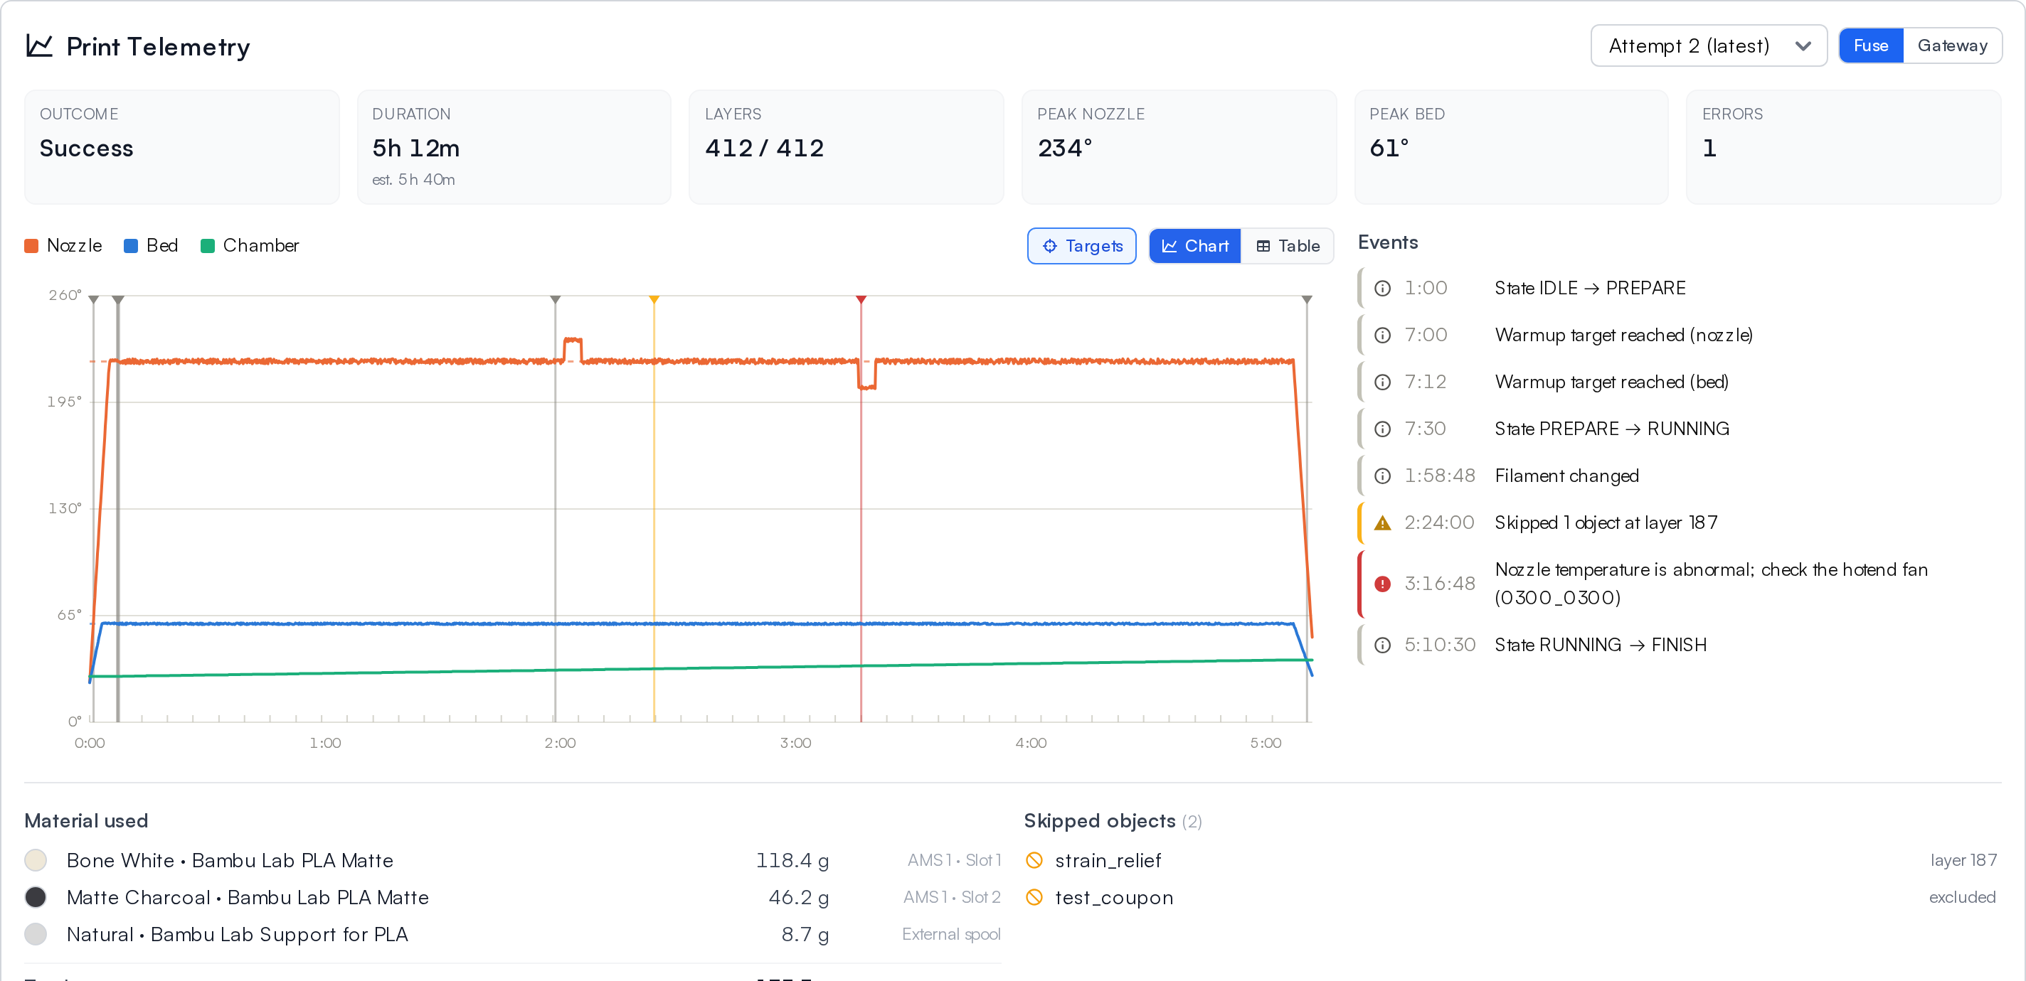Click the Peak Bed 61° card
Screen dimensions: 2026x981
tap(1511, 147)
